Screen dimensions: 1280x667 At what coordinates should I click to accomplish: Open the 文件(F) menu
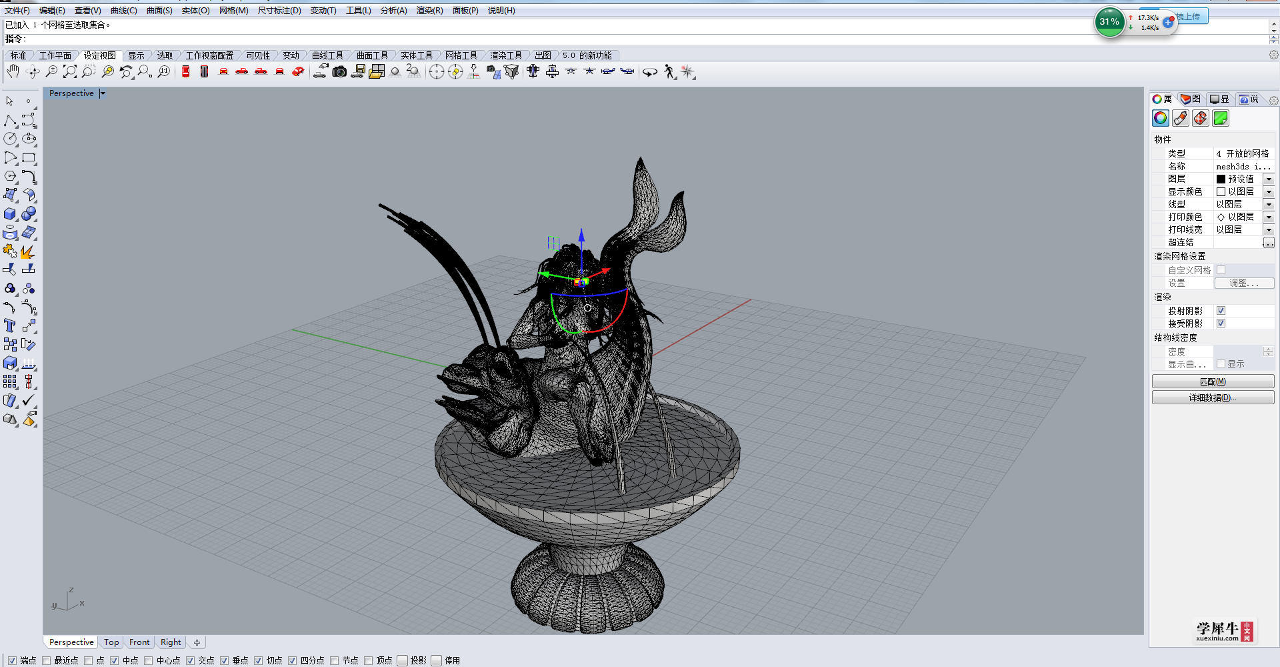click(17, 11)
